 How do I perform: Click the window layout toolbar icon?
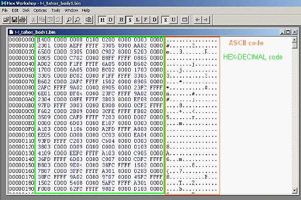(x=184, y=20)
